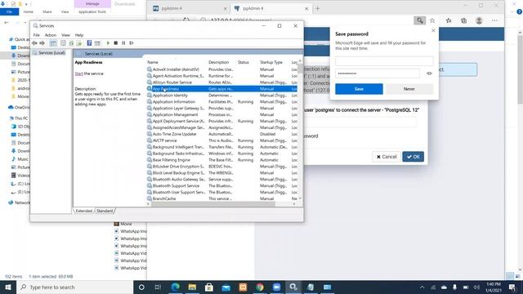Select Network in File Explorer navigation pane
This screenshot has height=294, width=523.
[20, 203]
